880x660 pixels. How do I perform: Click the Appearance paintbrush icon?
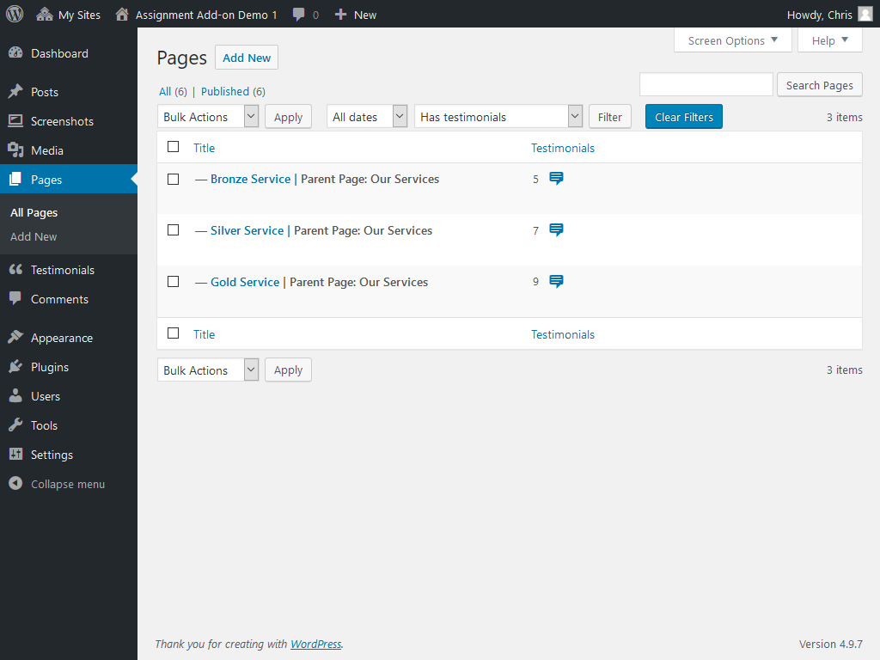15,337
